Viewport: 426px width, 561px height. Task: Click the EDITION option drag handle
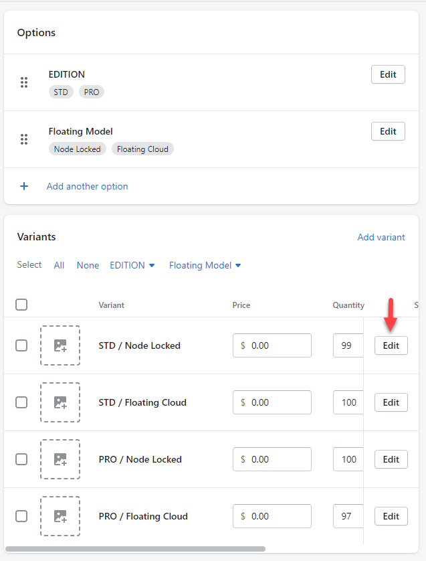(24, 82)
